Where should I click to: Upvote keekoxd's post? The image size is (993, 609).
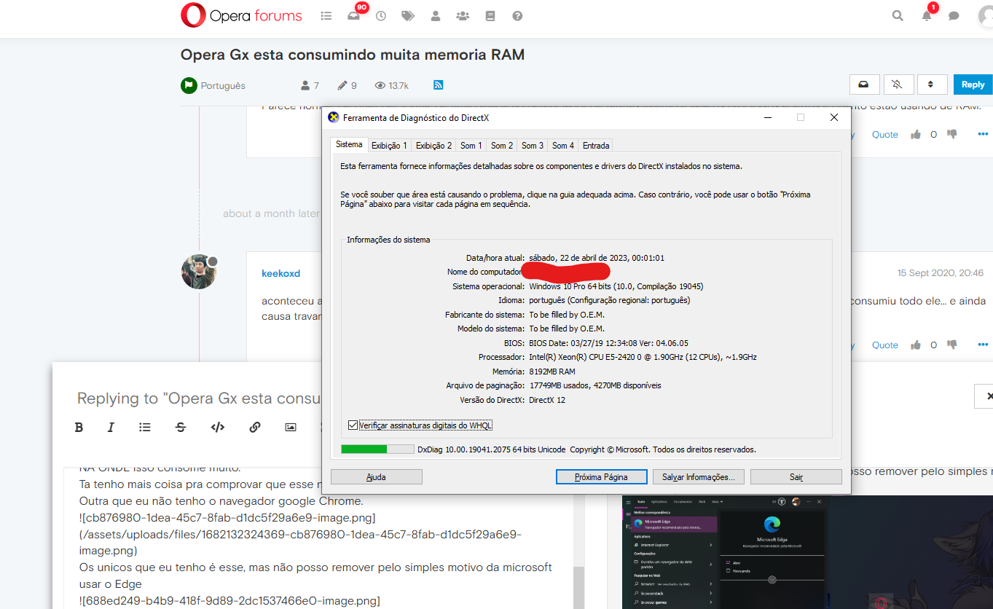916,345
